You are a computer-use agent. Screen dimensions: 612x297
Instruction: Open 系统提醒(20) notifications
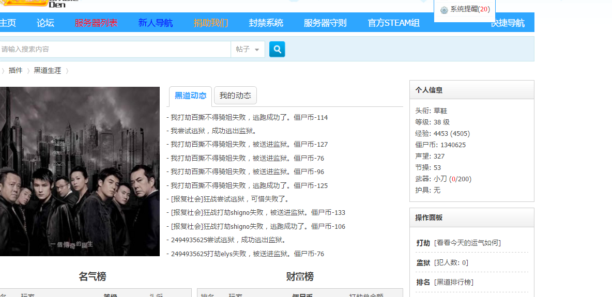tap(470, 9)
